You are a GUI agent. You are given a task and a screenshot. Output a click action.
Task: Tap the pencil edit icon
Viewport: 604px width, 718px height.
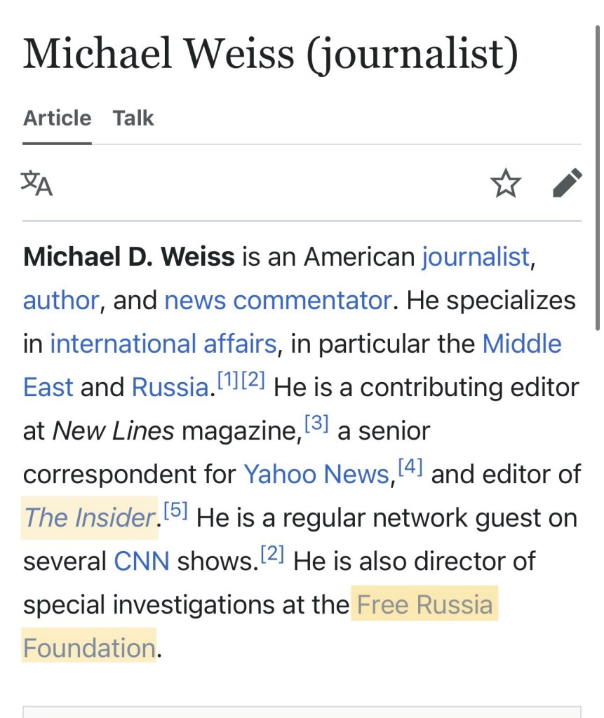[x=567, y=183]
